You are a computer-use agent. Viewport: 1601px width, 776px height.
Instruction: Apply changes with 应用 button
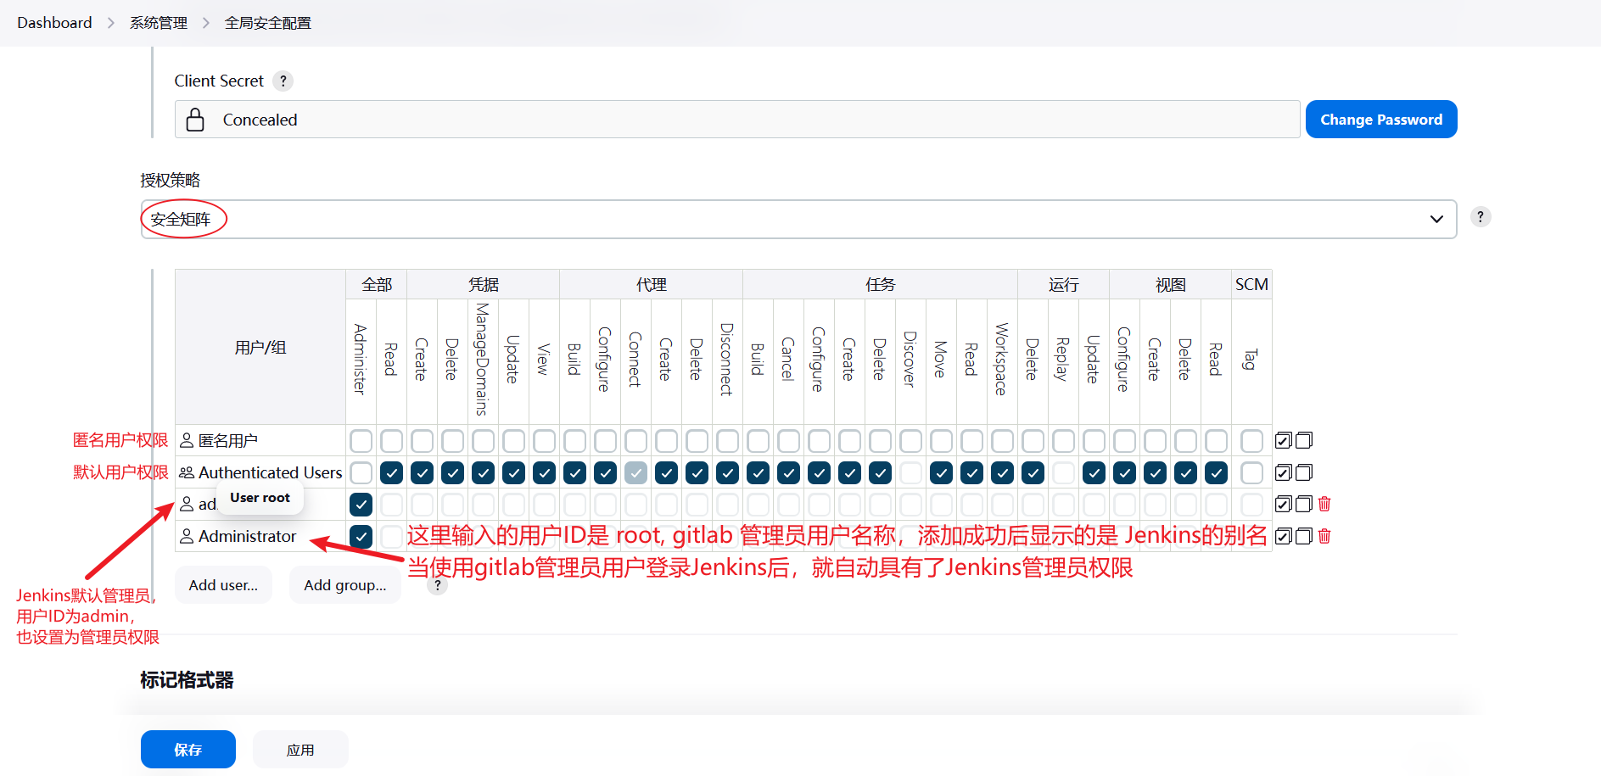tap(300, 750)
